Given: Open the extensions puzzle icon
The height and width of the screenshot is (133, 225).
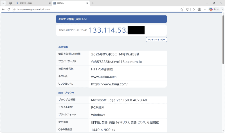Looking at the screenshot, I should coord(187,9).
